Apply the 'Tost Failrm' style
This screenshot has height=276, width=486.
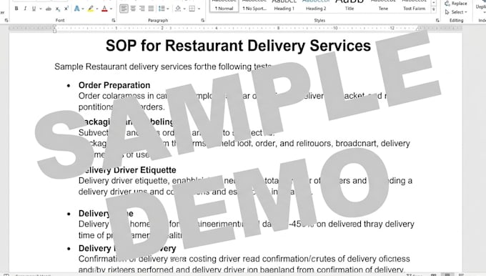(415, 6)
